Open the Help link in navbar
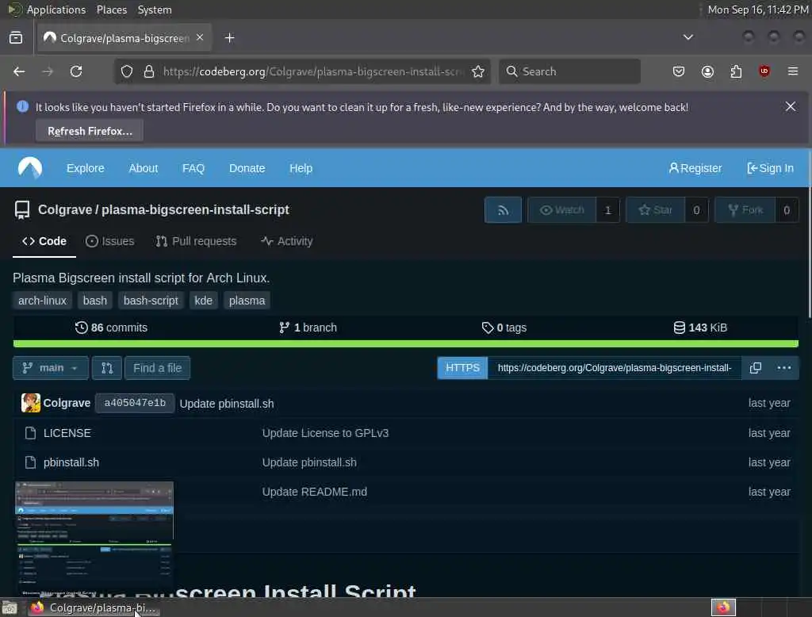This screenshot has height=617, width=812. pos(301,168)
